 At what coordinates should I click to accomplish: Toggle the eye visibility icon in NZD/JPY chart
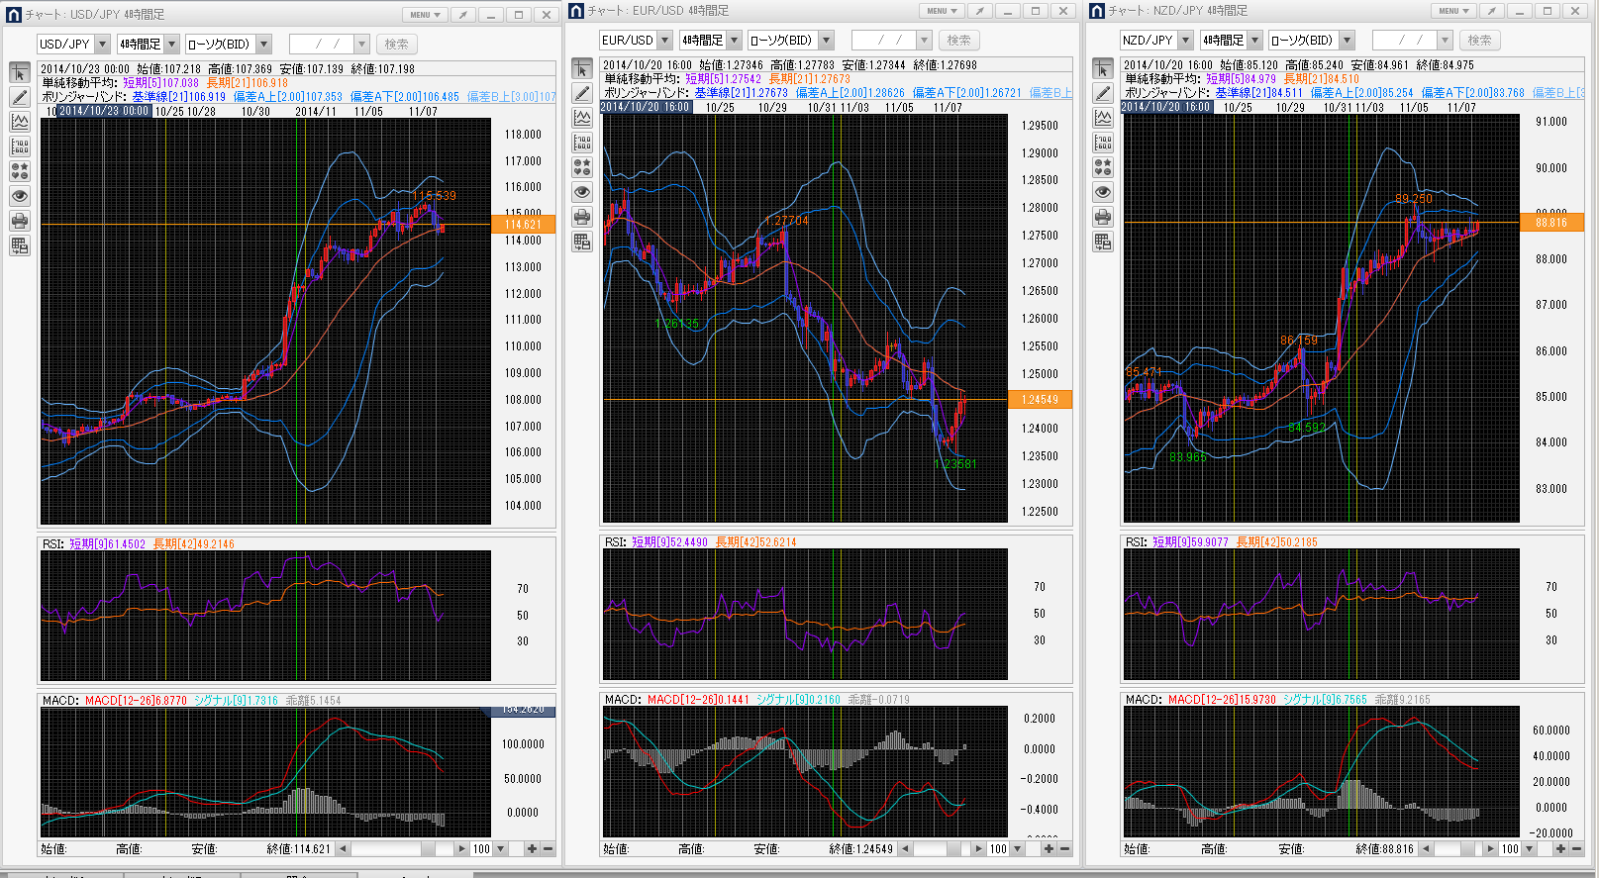(x=1103, y=192)
